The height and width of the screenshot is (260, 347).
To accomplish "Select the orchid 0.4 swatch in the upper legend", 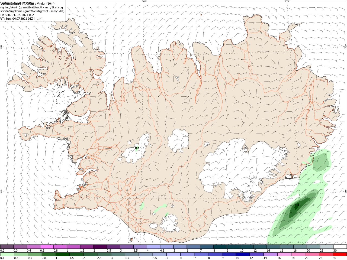I will 33,247.
